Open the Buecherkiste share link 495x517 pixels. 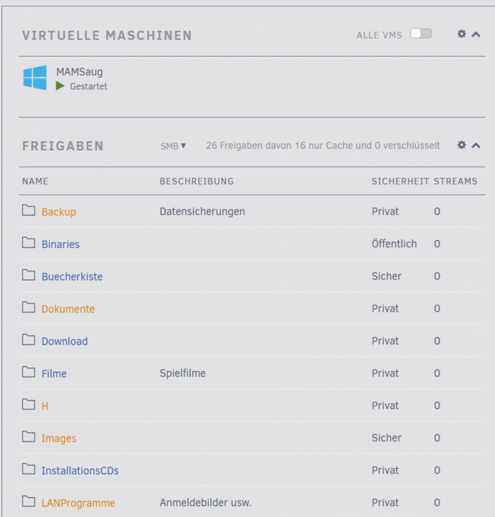[x=72, y=276]
